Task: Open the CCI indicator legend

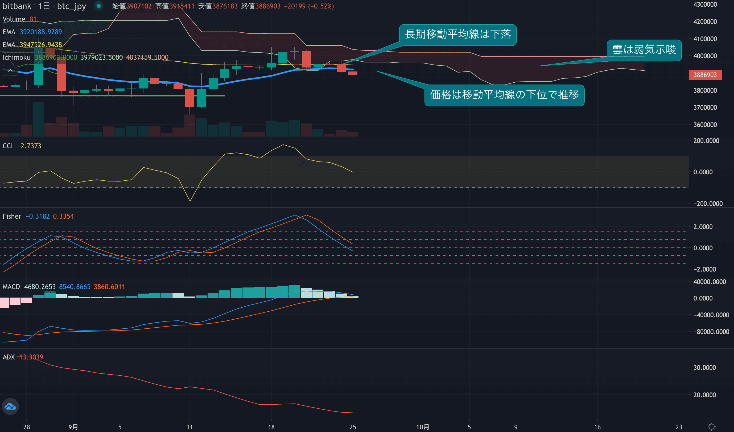Action: click(7, 146)
